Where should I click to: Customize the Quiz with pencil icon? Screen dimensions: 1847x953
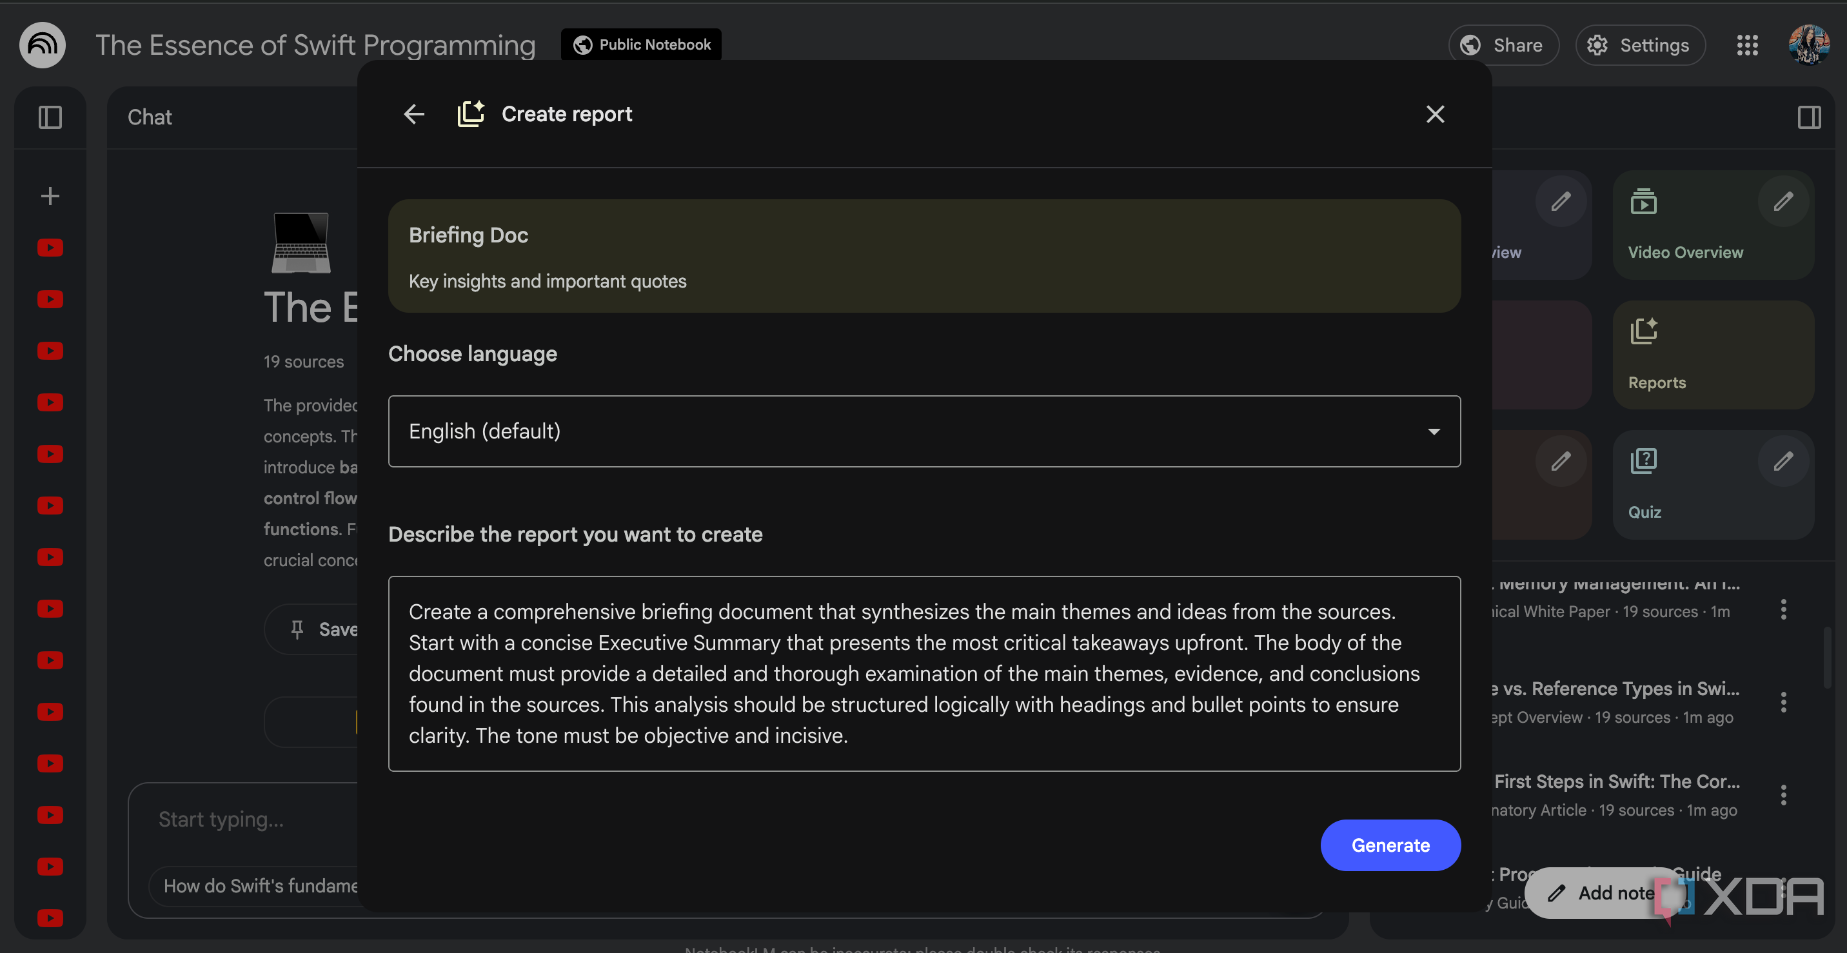[1783, 461]
